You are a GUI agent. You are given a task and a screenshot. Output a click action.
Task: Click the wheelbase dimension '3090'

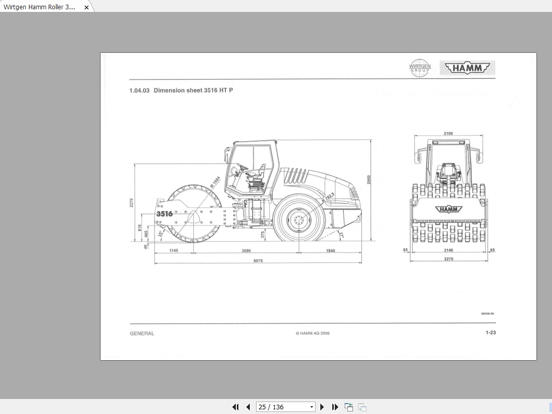tap(246, 250)
